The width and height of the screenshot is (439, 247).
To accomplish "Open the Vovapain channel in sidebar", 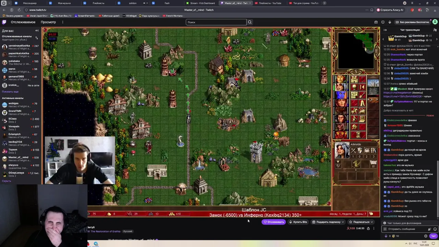I will click(x=21, y=128).
